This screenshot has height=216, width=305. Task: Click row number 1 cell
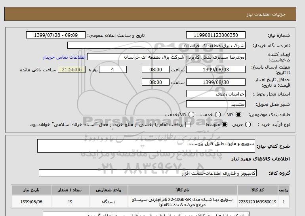284,202
